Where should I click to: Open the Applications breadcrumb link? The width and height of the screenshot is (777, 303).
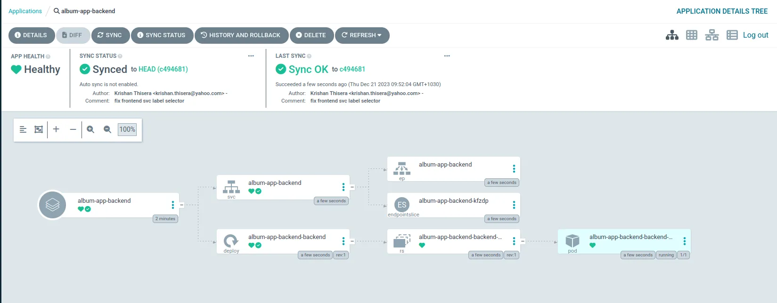point(25,11)
